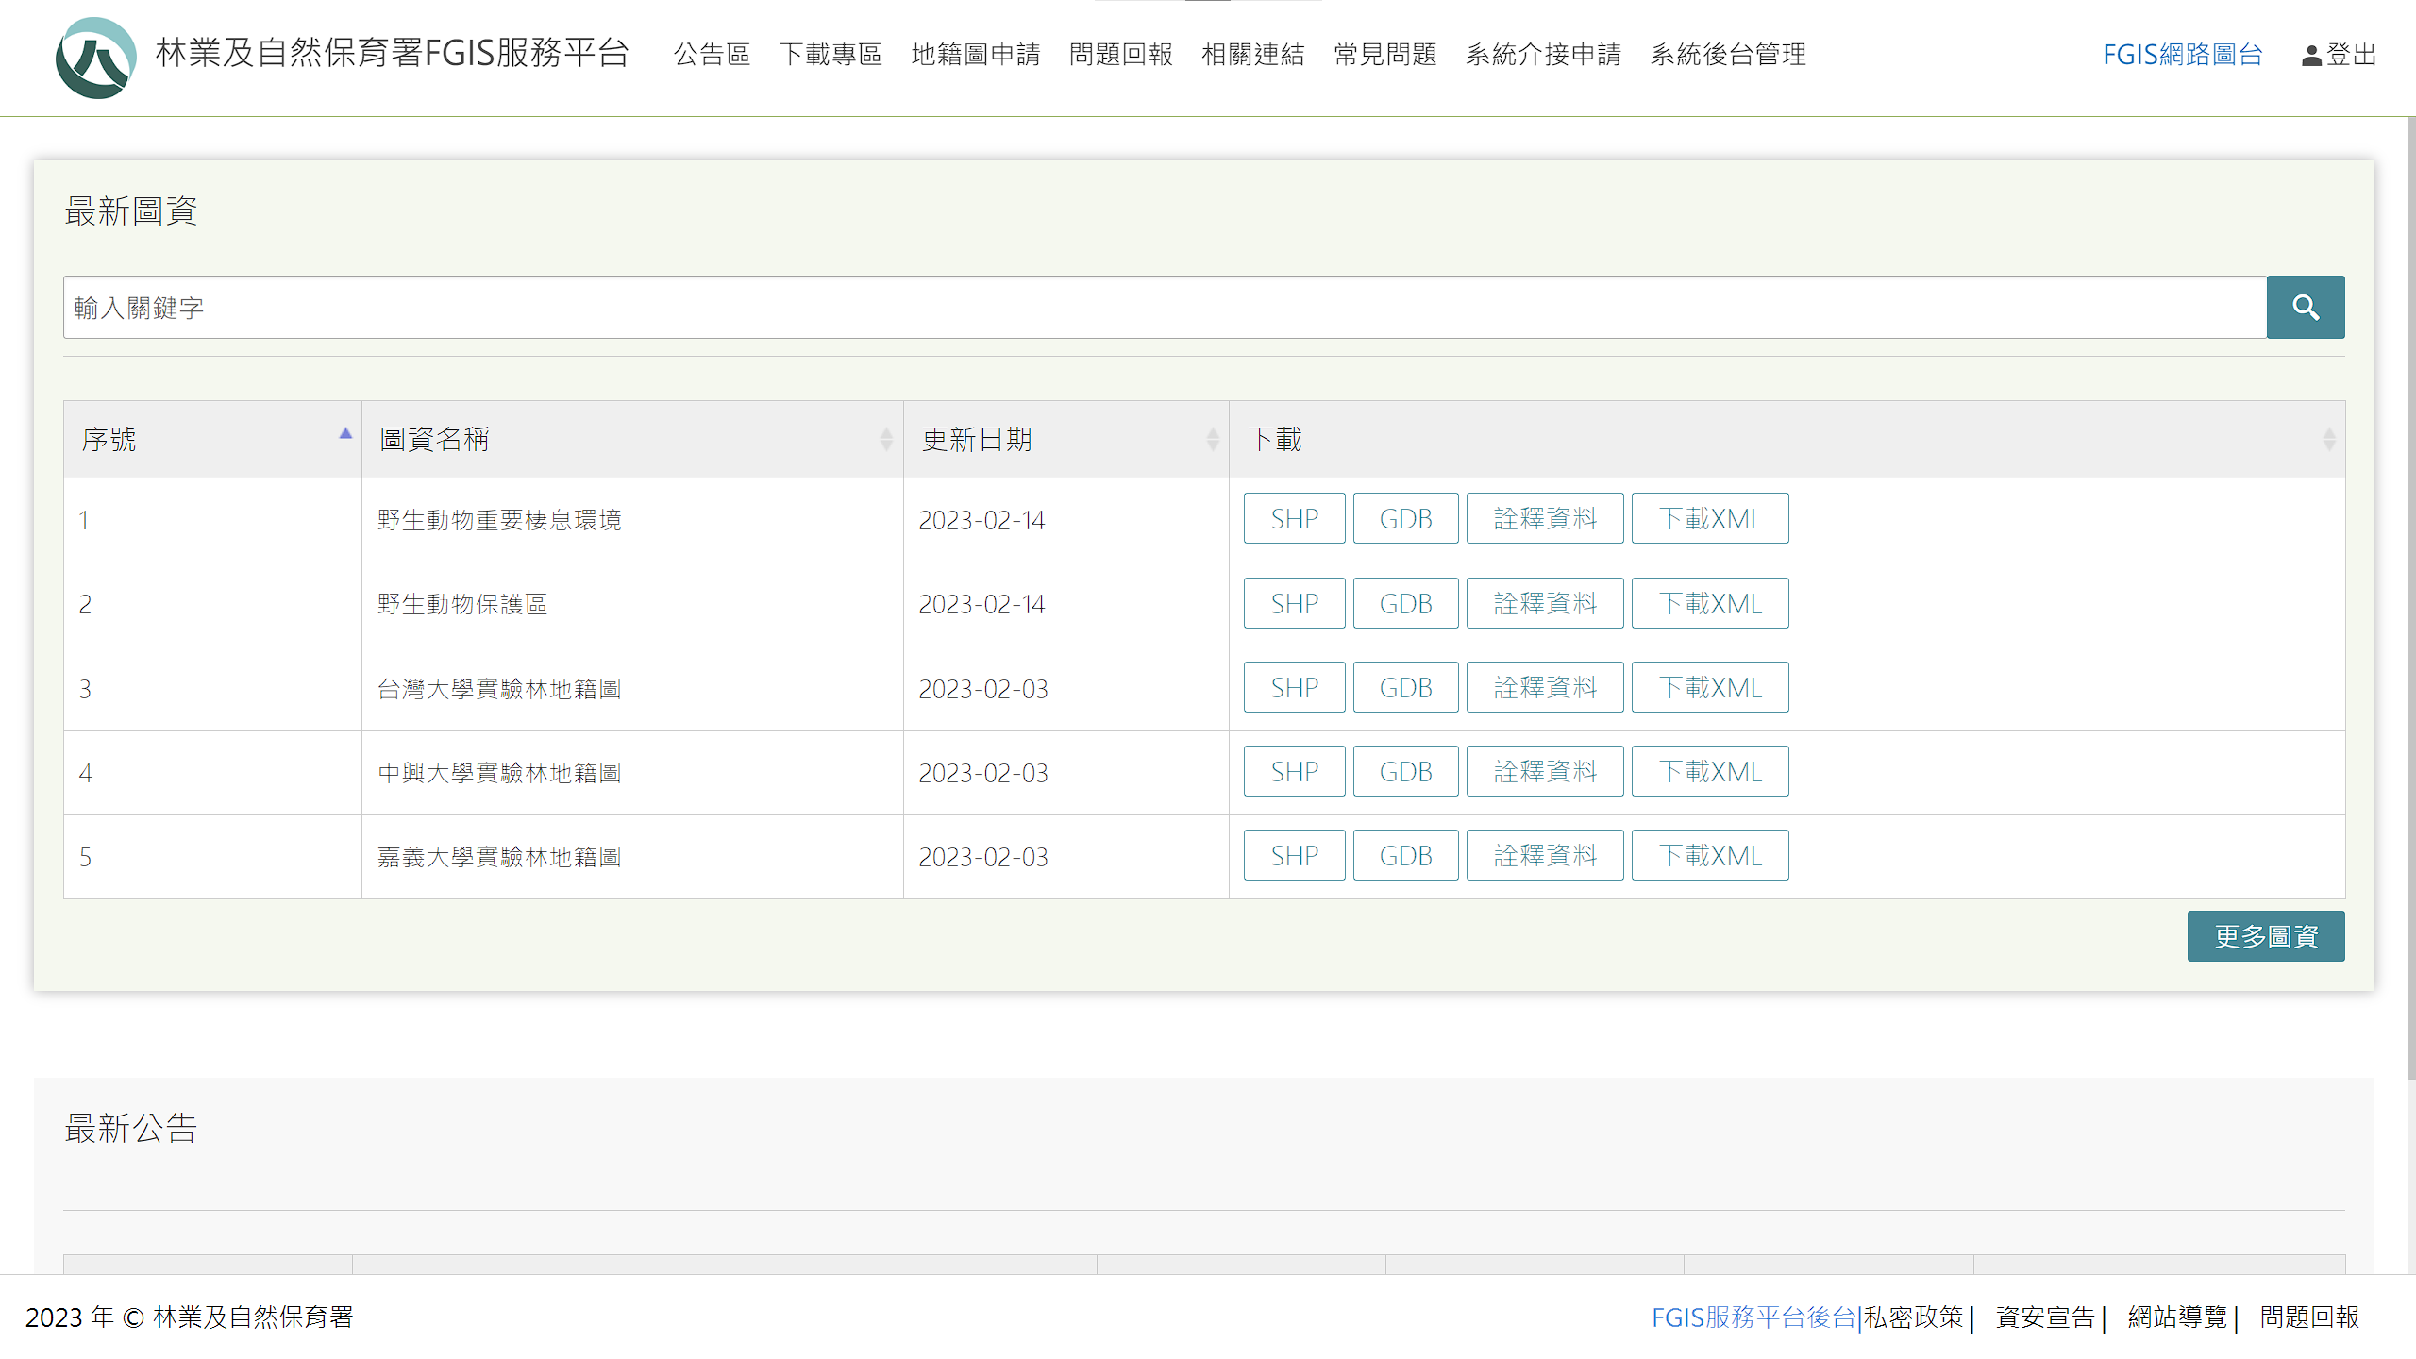Viewport: 2416px width, 1359px height.
Task: Click the magnifier search button
Action: [2305, 307]
